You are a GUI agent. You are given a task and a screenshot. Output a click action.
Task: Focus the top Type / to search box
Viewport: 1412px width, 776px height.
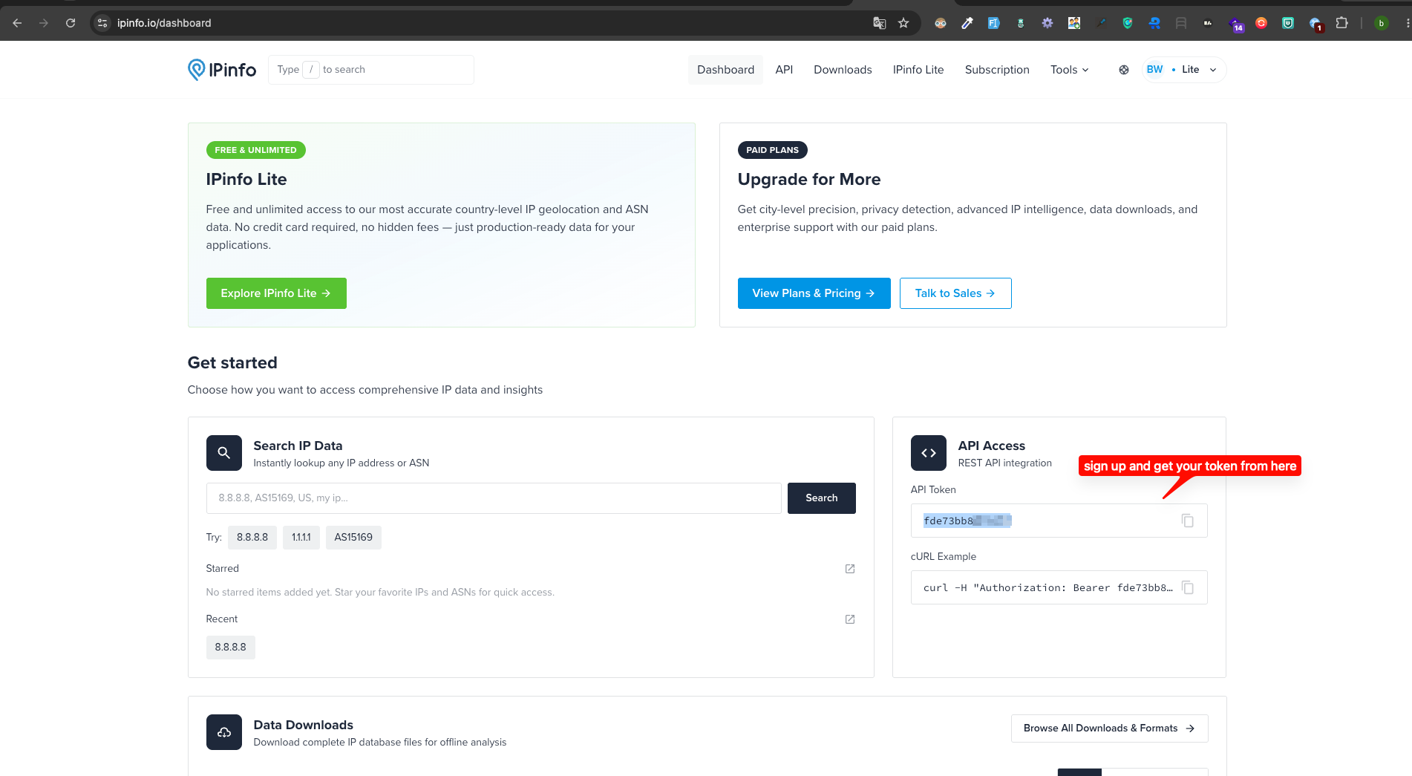click(371, 70)
